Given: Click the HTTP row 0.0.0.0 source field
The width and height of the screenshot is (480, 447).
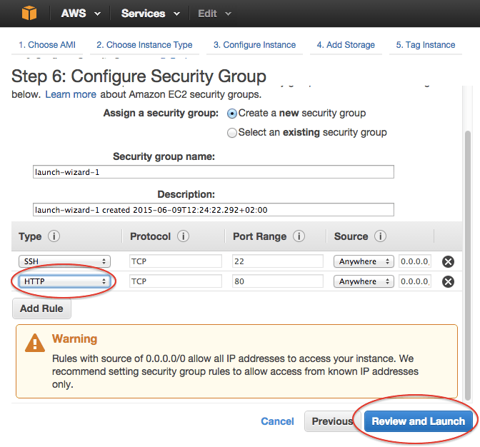Looking at the screenshot, I should click(415, 281).
